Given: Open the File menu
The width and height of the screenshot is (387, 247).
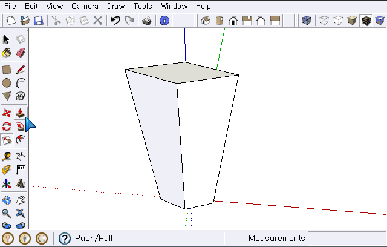Looking at the screenshot, I should (x=10, y=6).
